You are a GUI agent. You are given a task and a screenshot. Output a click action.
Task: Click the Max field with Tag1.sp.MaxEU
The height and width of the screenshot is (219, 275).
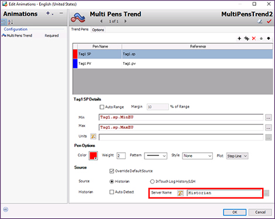[181, 128]
